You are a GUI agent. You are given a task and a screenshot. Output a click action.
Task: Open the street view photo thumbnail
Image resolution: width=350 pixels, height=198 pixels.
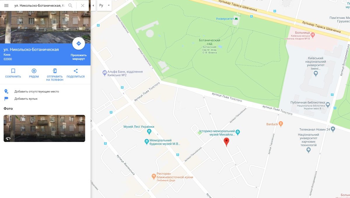pos(44,128)
